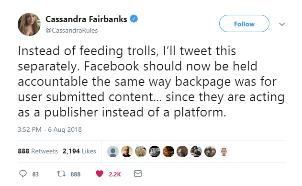The height and width of the screenshot is (186, 302).
Task: Click the 3:52 PM - 6 Aug 2018 timestamp
Action: click(50, 129)
